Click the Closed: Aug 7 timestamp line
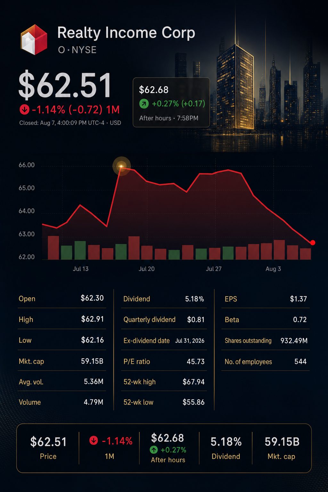The width and height of the screenshot is (328, 492). 70,123
